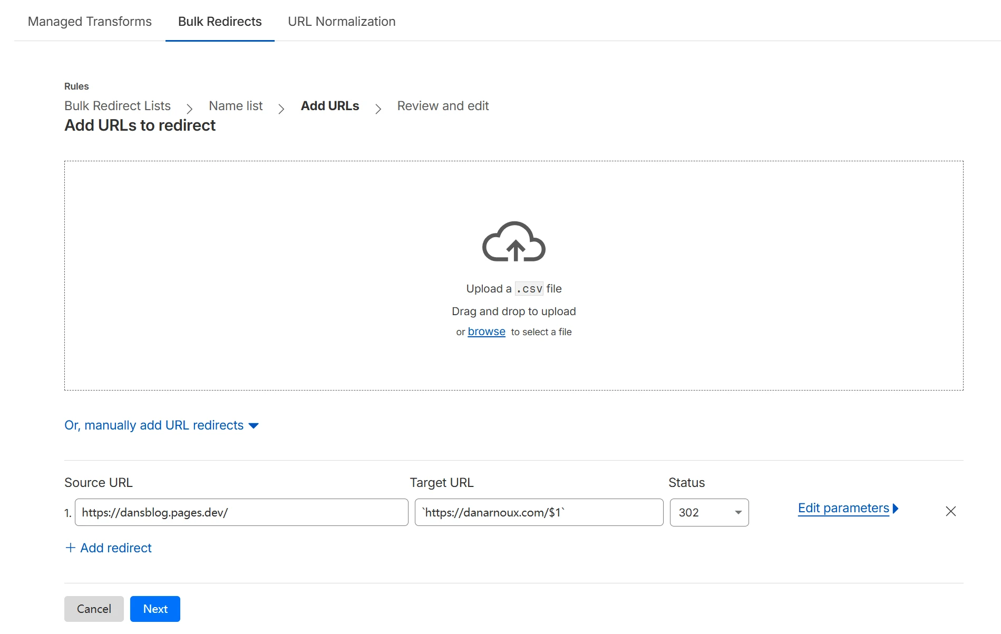Go to Bulk Redirect Lists breadcrumb
The height and width of the screenshot is (634, 1001).
(x=118, y=106)
